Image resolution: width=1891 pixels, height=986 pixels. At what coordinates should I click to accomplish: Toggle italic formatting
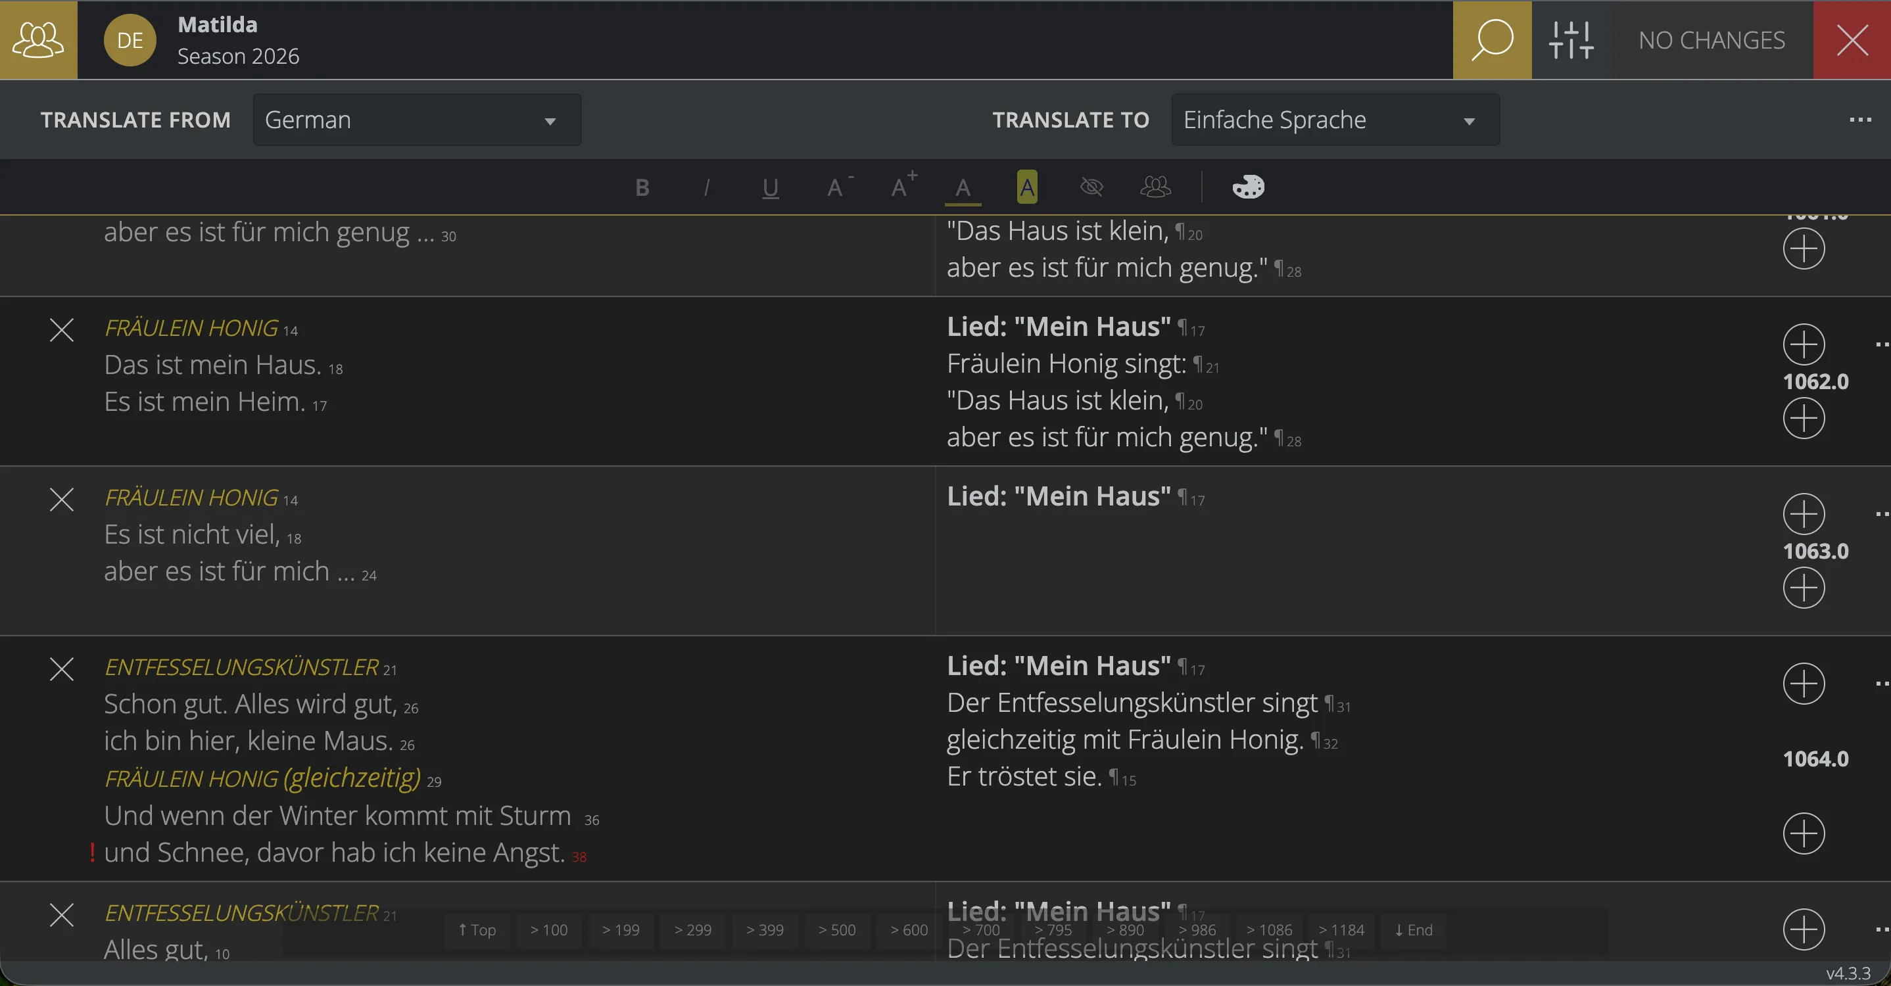coord(706,188)
